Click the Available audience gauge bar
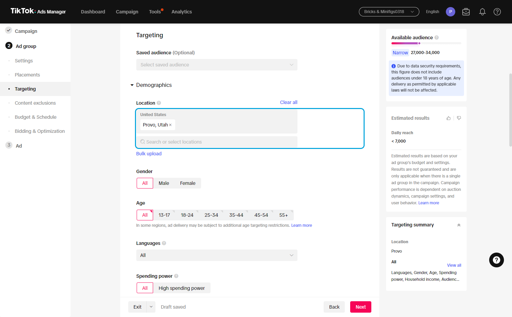 426,43
